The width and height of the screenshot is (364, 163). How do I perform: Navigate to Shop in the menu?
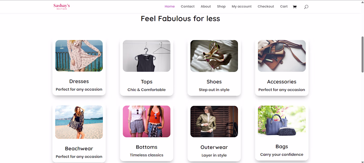(221, 6)
